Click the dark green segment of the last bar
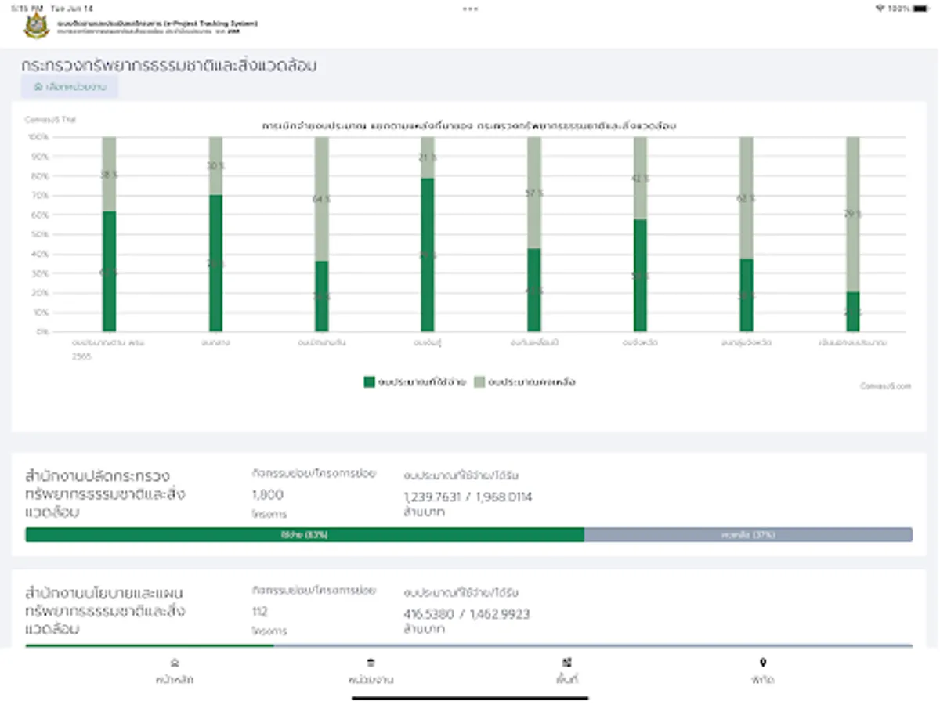 click(853, 311)
